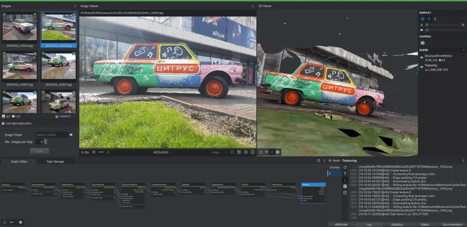467x227 pixels.
Task: Open the Node Texturing panel options menu
Action: 464,161
